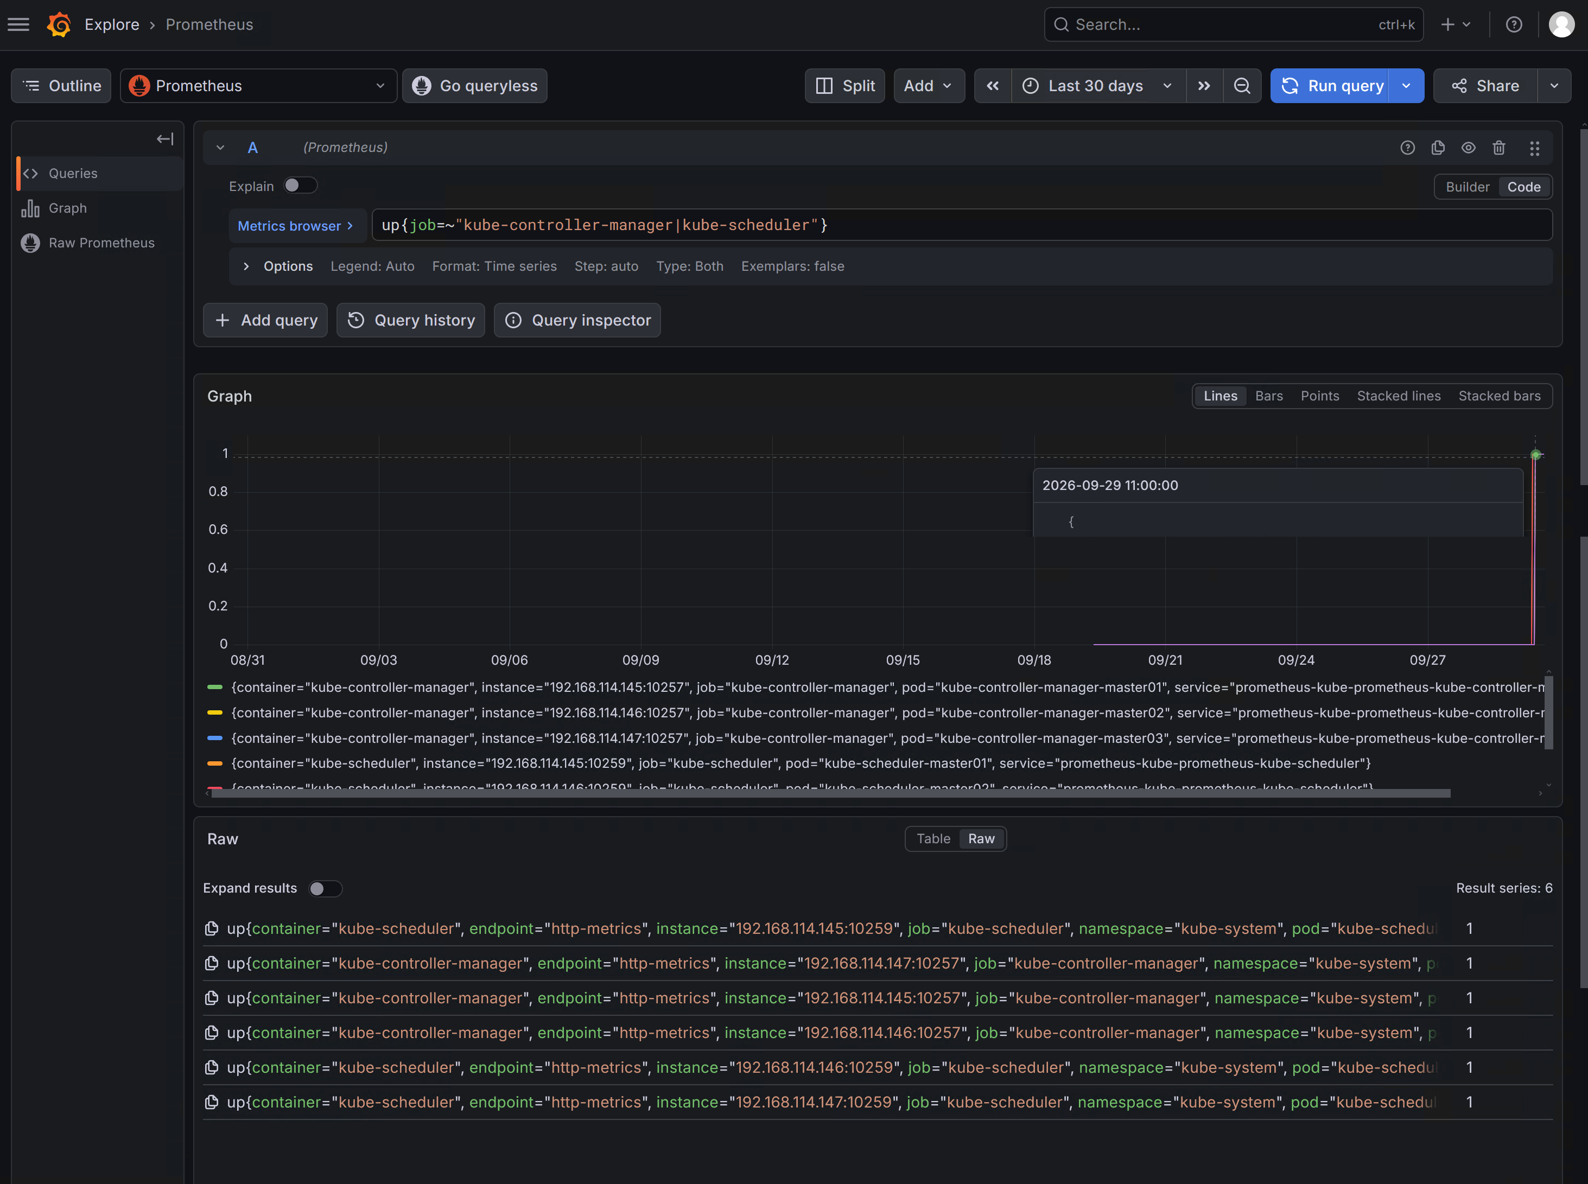Click the Grafana logo icon
This screenshot has height=1184, width=1588.
pos(59,24)
